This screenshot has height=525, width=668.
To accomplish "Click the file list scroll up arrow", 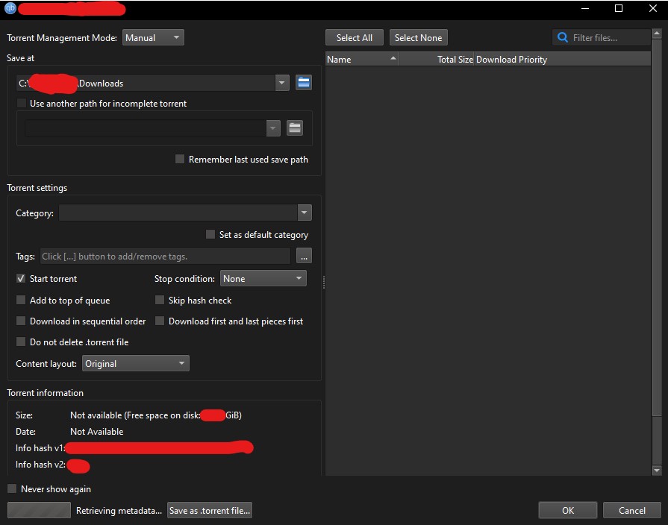I will click(657, 33).
